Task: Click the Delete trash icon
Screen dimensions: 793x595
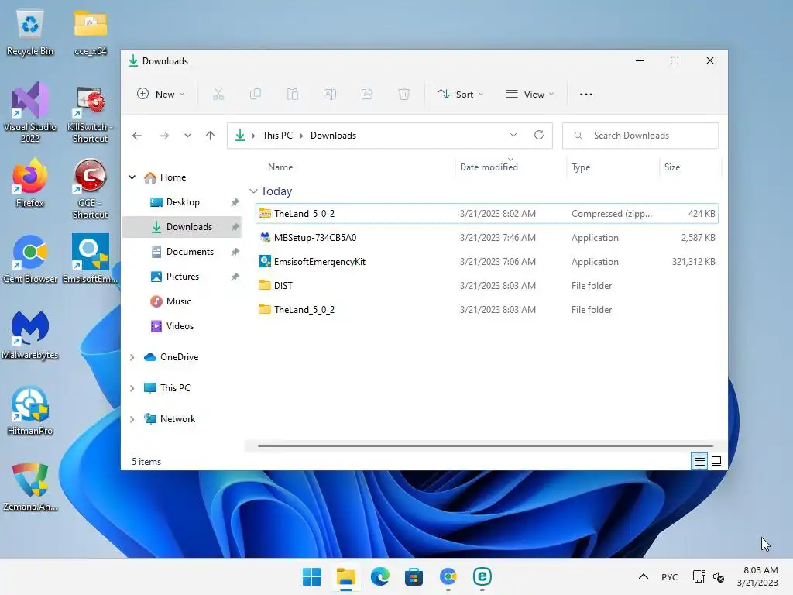Action: point(404,94)
